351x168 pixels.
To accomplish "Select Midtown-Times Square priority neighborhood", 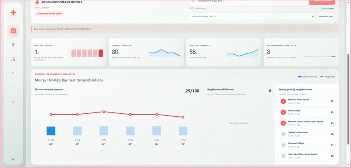I will click(x=307, y=101).
